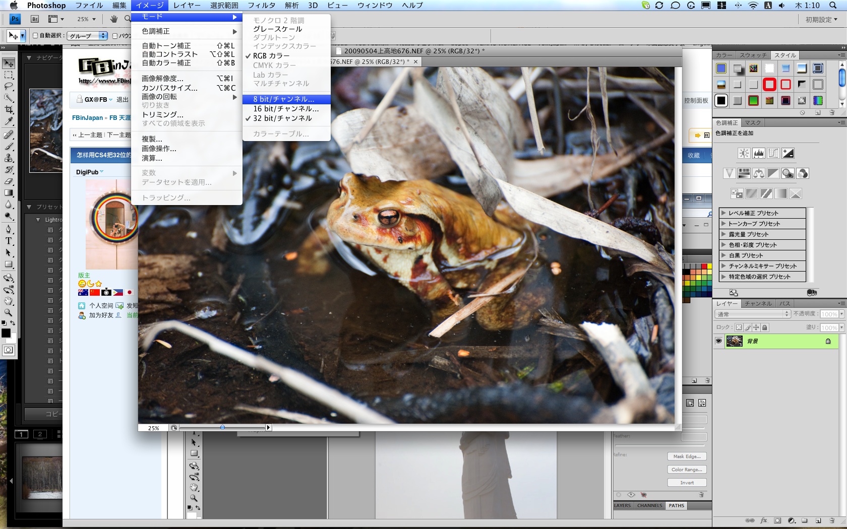Open the layer style fx menu

click(764, 520)
